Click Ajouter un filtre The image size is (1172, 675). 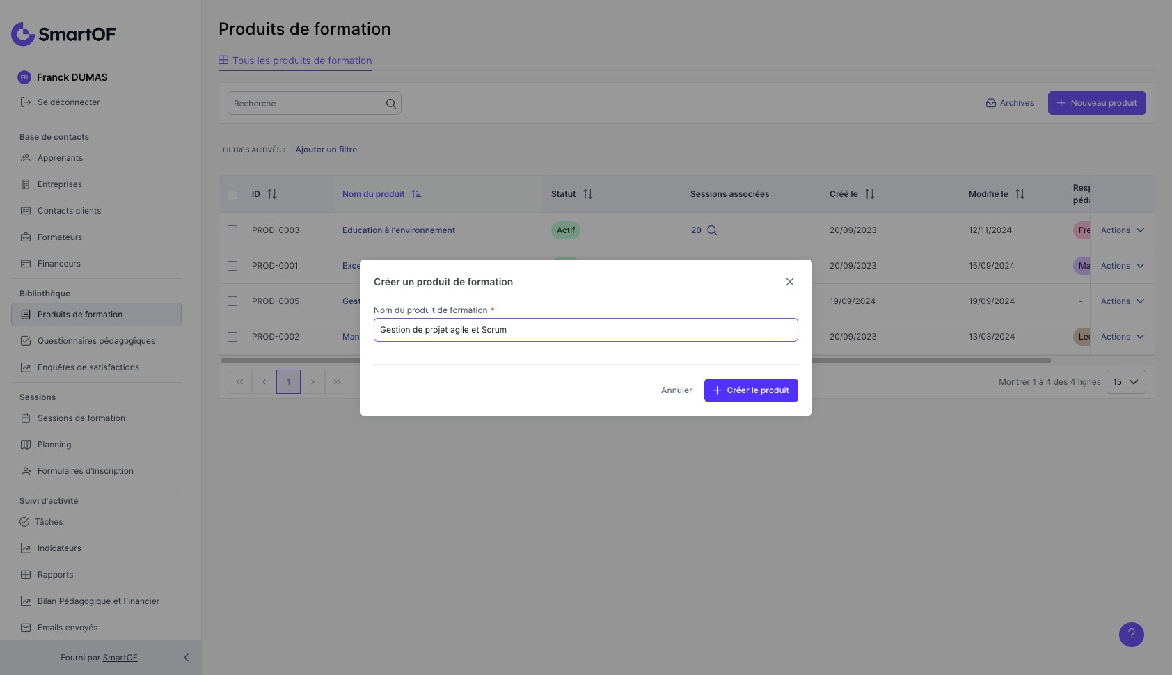pyautogui.click(x=326, y=150)
